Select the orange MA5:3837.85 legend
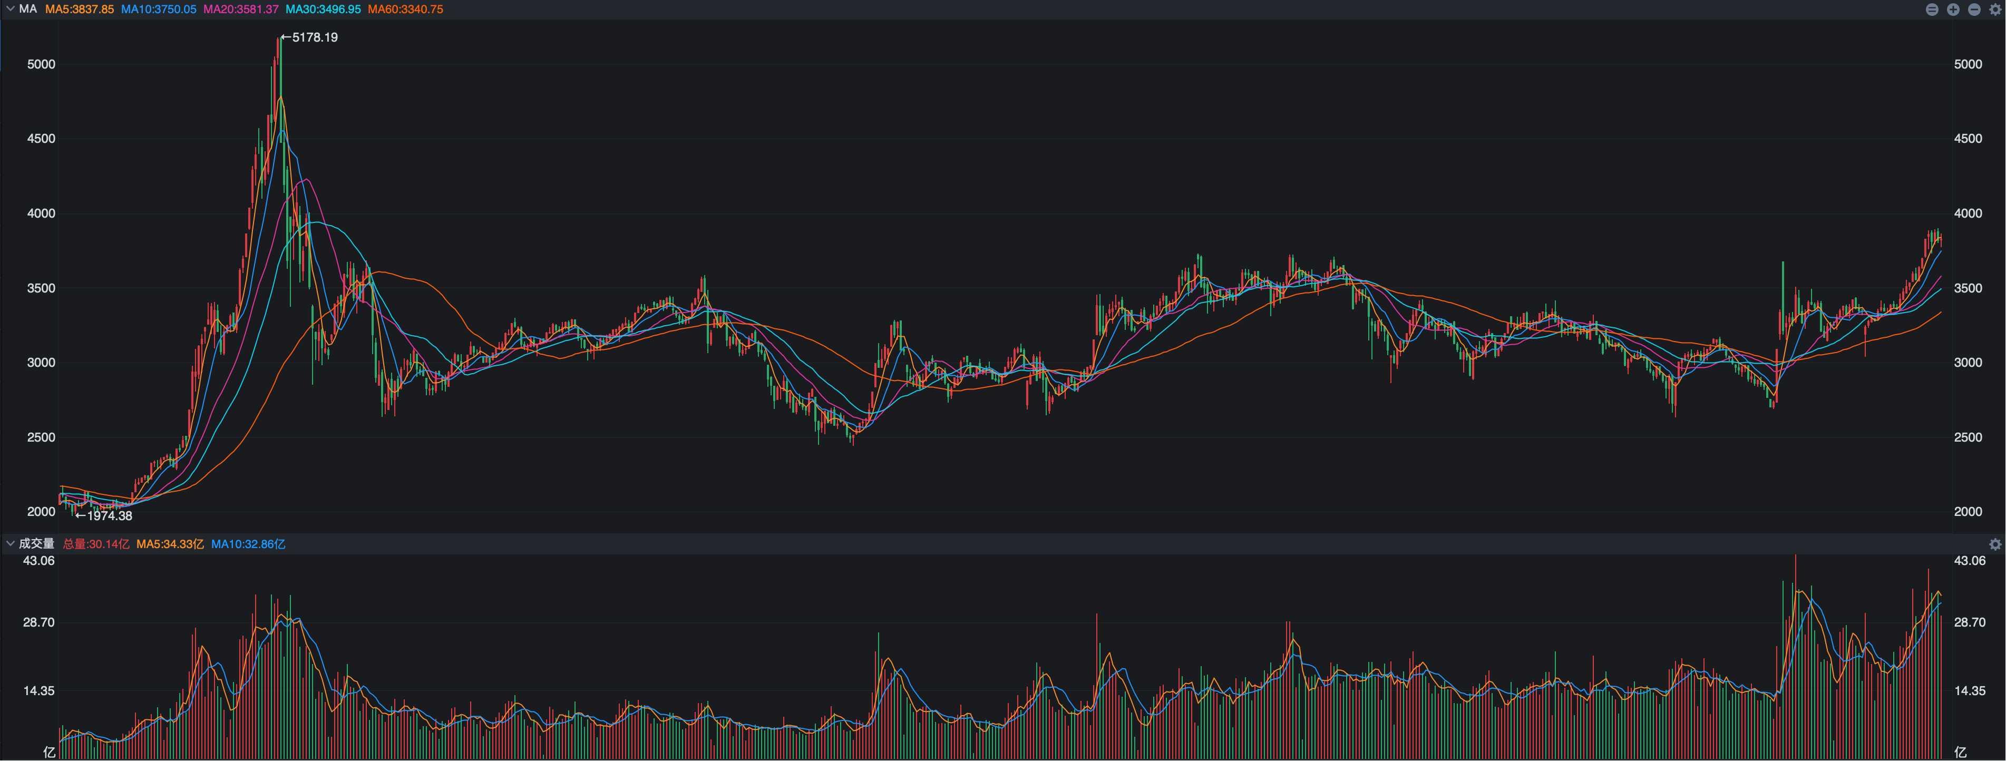2006x761 pixels. [80, 9]
